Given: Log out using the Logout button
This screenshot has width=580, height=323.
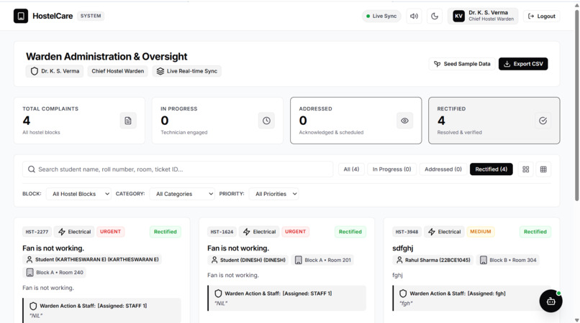Looking at the screenshot, I should click(541, 17).
